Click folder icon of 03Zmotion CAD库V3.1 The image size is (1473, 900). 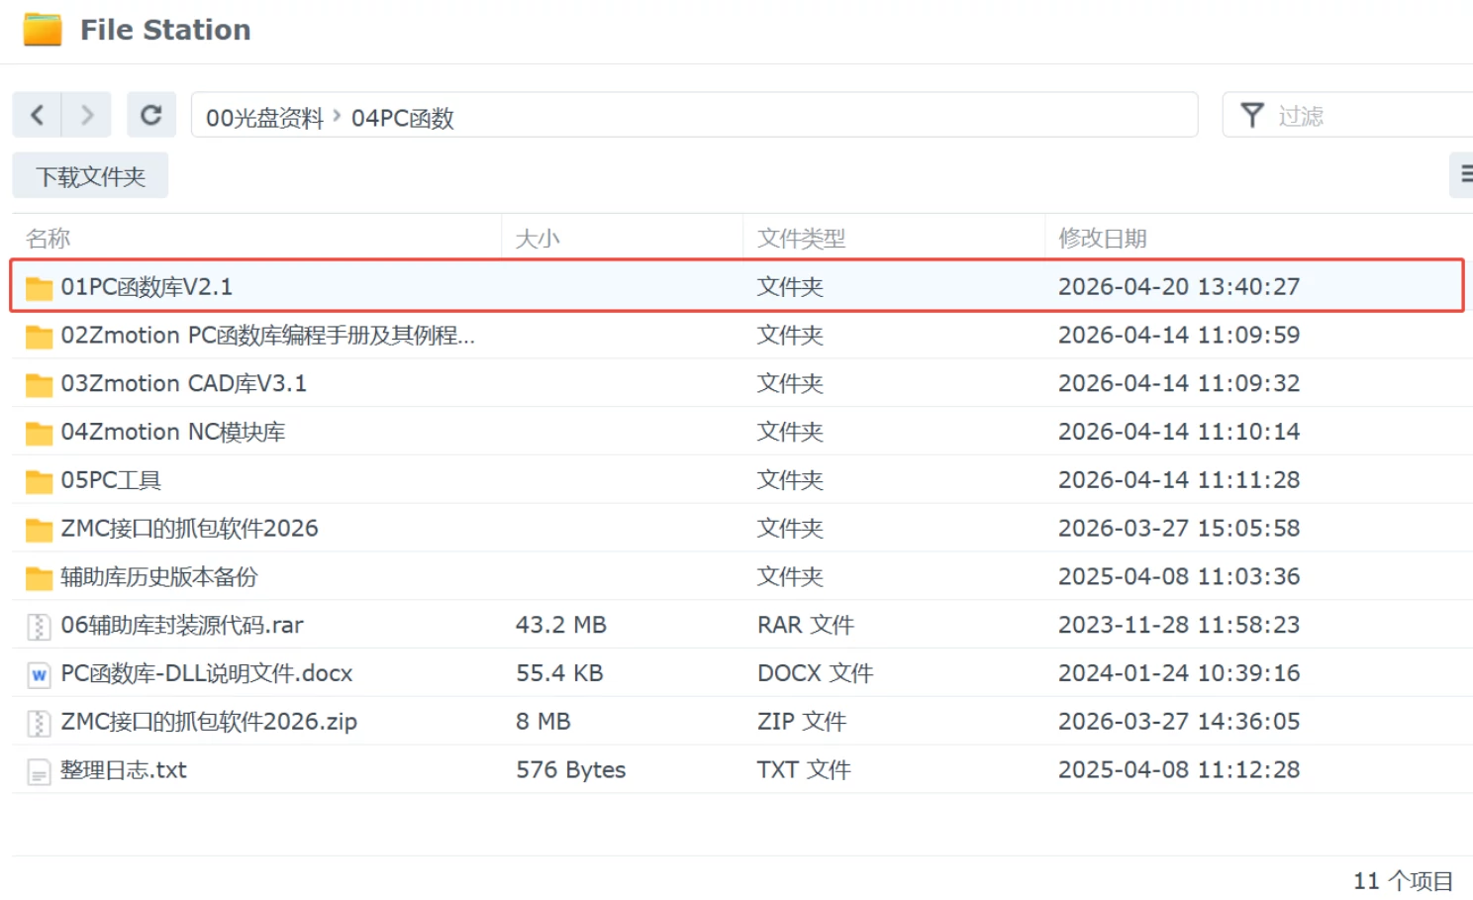[x=39, y=384]
